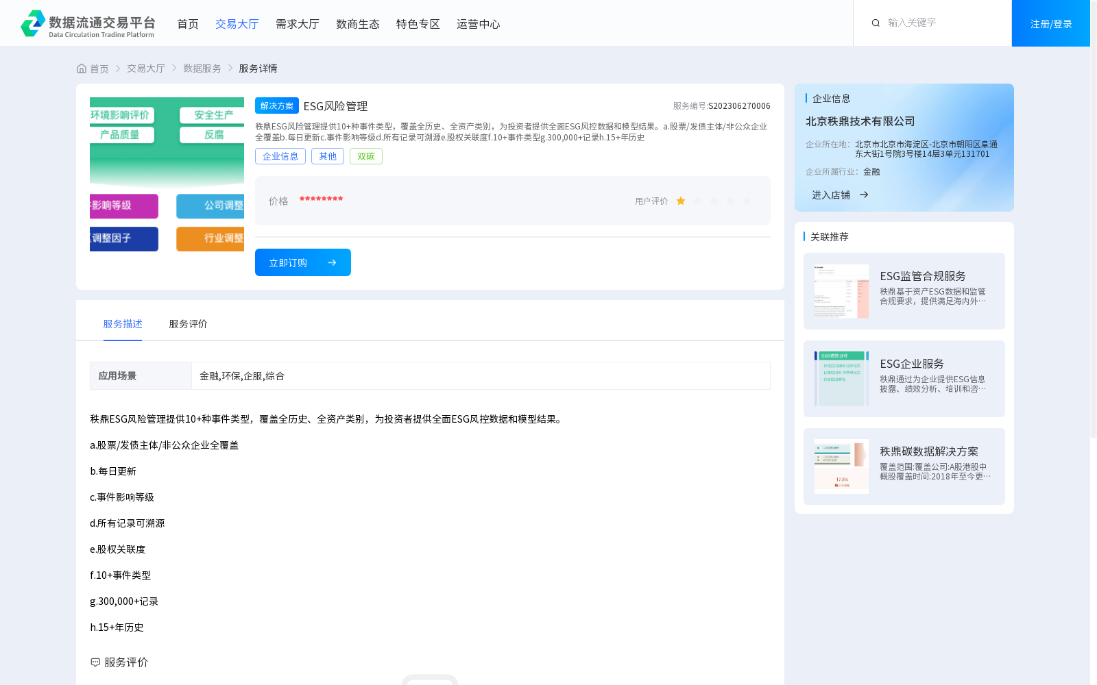Click service number S202306270006
Image resolution: width=1097 pixels, height=685 pixels.
pyautogui.click(x=739, y=106)
